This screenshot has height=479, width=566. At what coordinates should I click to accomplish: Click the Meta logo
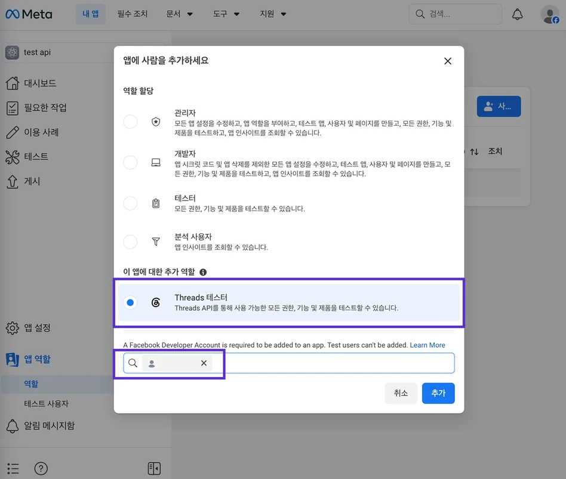tap(29, 14)
